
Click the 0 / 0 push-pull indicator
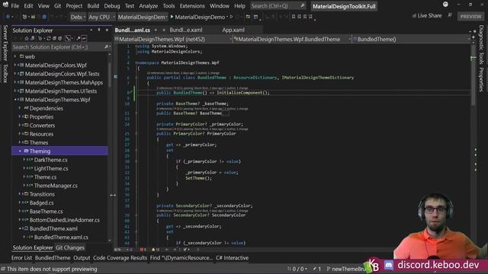(297, 269)
